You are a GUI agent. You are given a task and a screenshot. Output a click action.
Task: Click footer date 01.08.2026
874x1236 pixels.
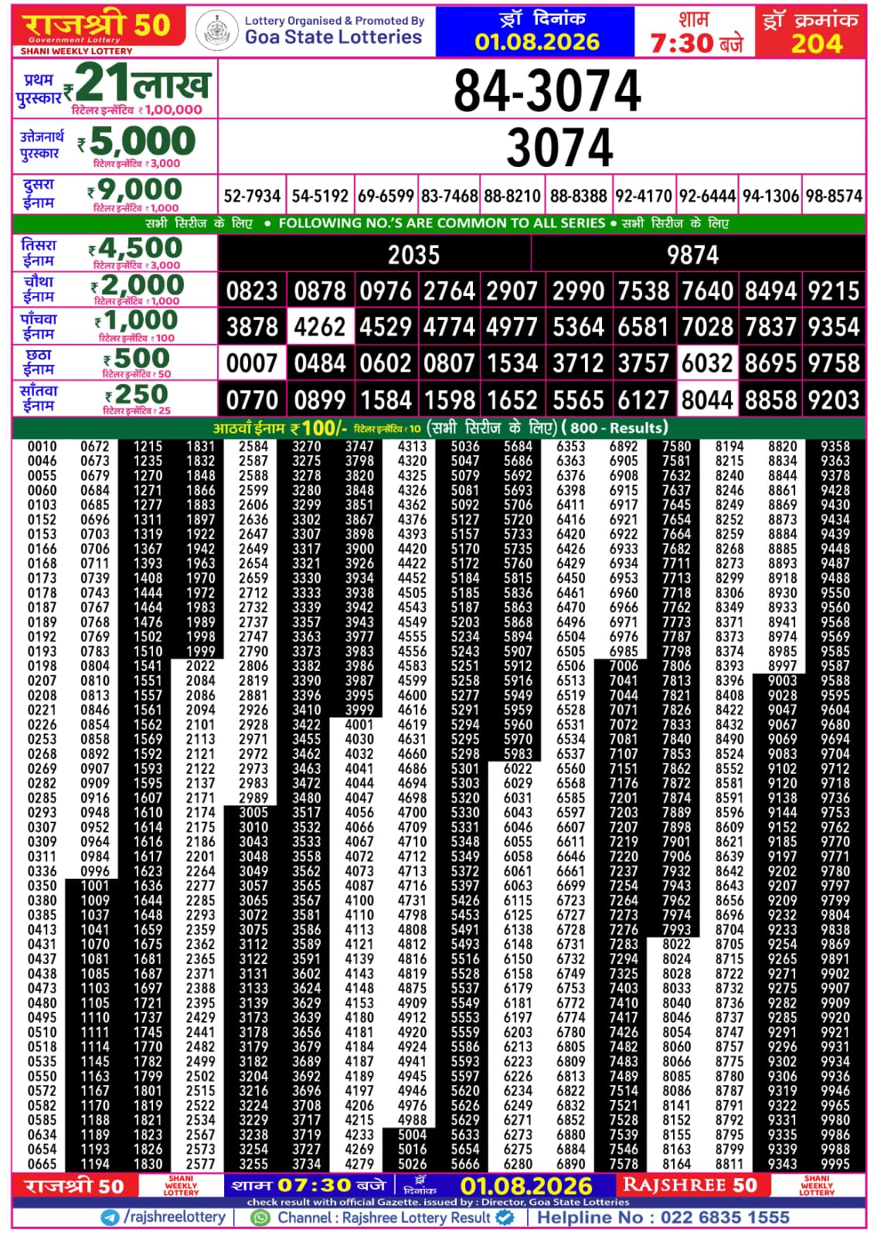click(x=526, y=1186)
